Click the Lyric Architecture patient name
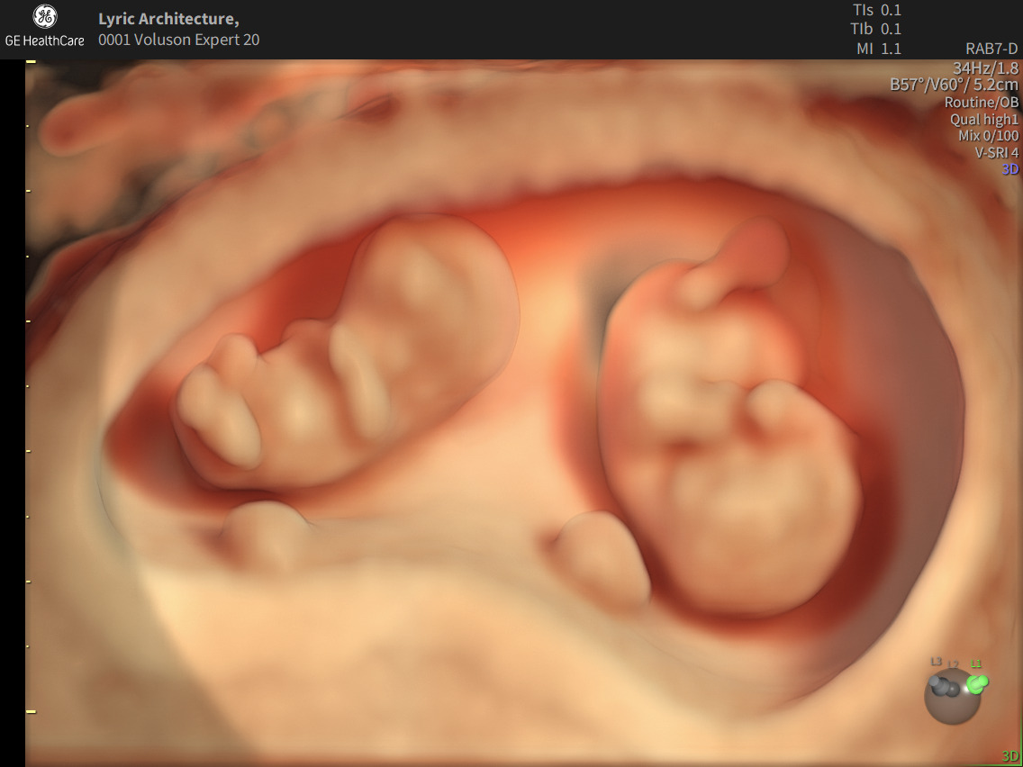1023x767 pixels. tap(168, 19)
